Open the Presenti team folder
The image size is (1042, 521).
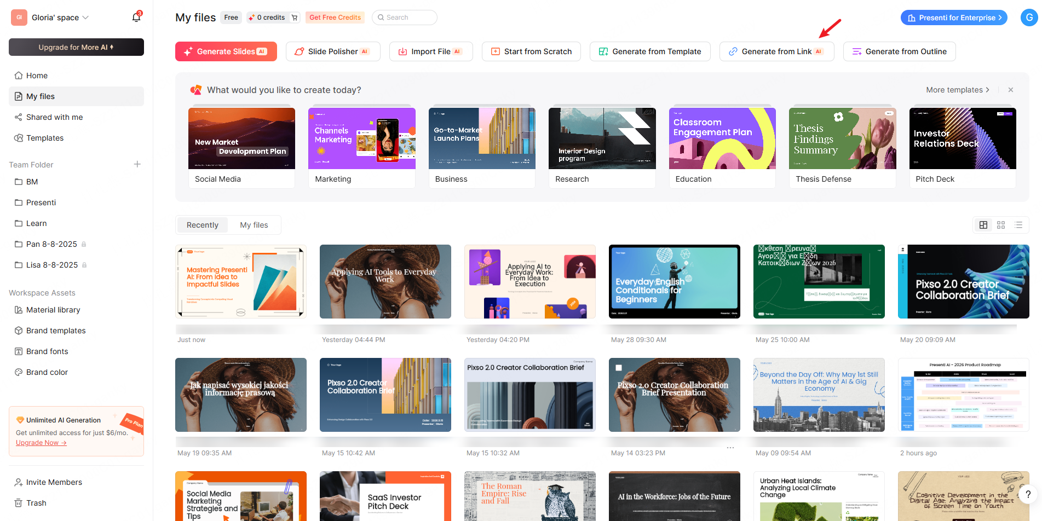(x=76, y=202)
